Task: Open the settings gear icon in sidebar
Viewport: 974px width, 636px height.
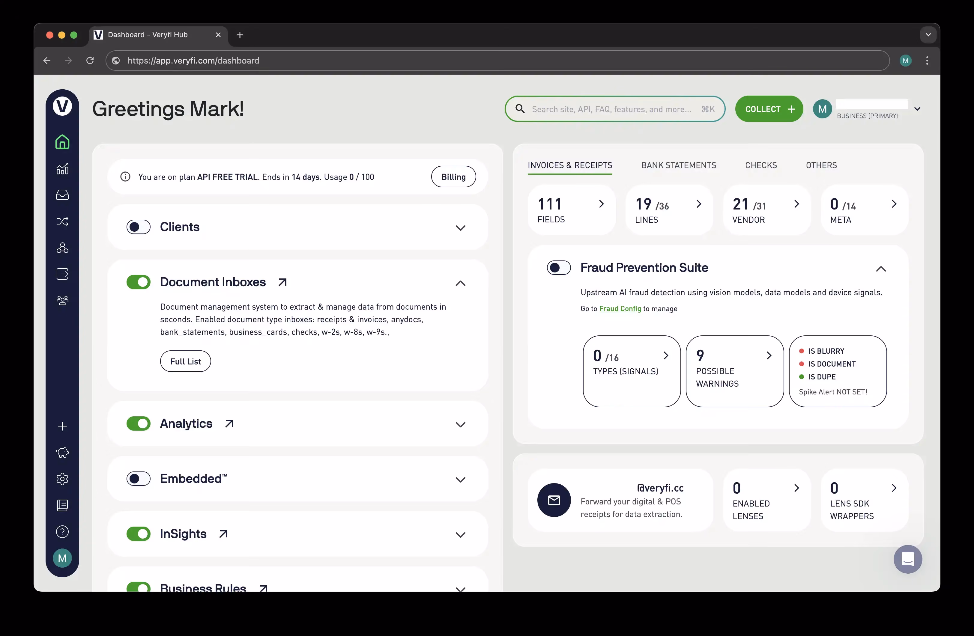Action: coord(62,479)
